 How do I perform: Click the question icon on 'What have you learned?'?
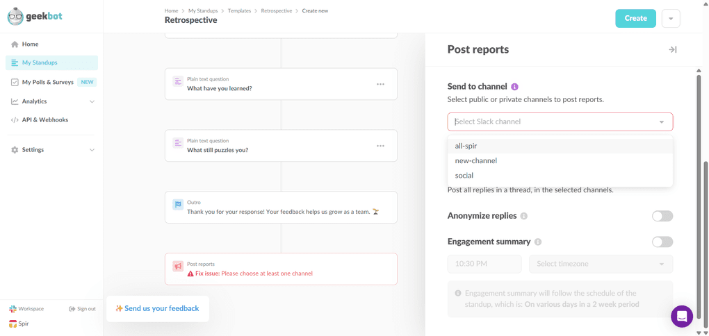178,81
